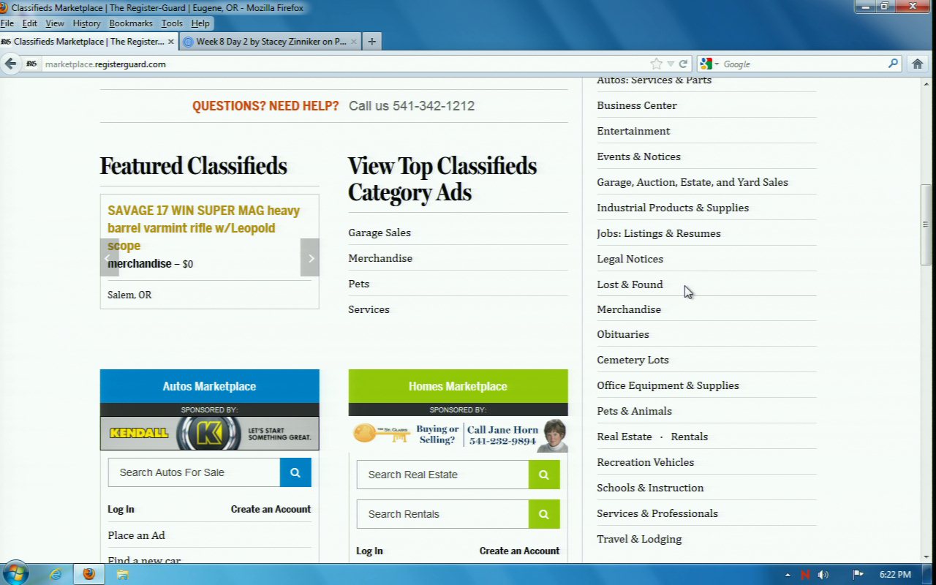Screen dimensions: 936x585
Task: Switch to the Week 8 Day 2 tab
Action: point(271,42)
